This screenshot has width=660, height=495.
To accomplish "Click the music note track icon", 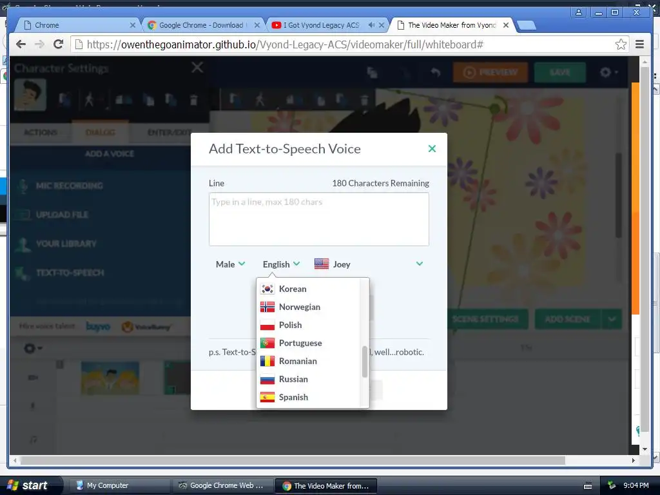I will [33, 440].
